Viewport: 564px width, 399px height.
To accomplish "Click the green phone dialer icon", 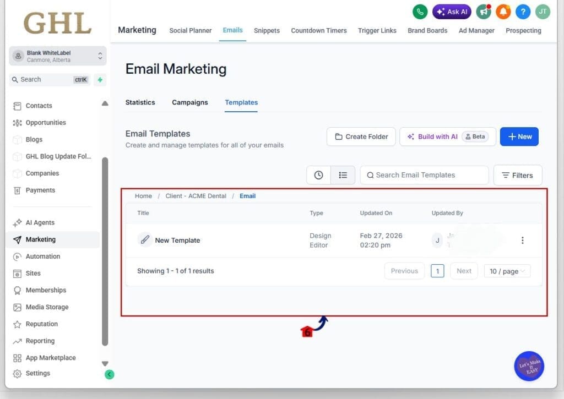I will click(420, 12).
